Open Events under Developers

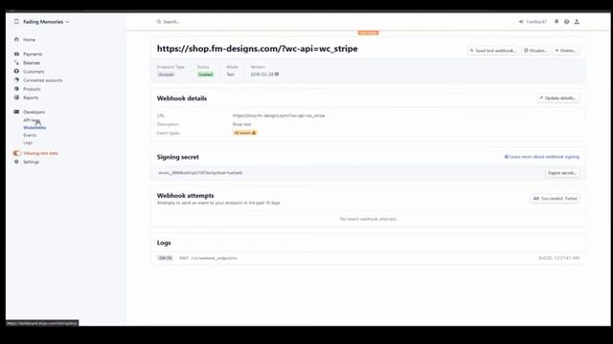(x=30, y=135)
